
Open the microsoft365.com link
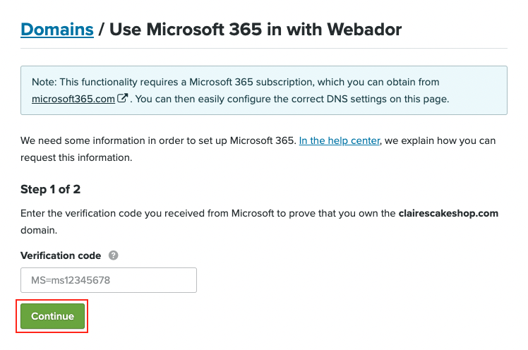(x=73, y=99)
